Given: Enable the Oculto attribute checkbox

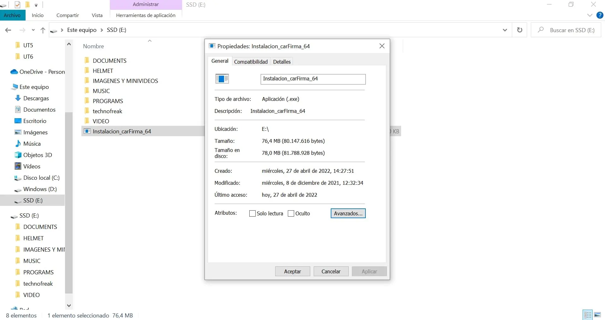Looking at the screenshot, I should 291,213.
